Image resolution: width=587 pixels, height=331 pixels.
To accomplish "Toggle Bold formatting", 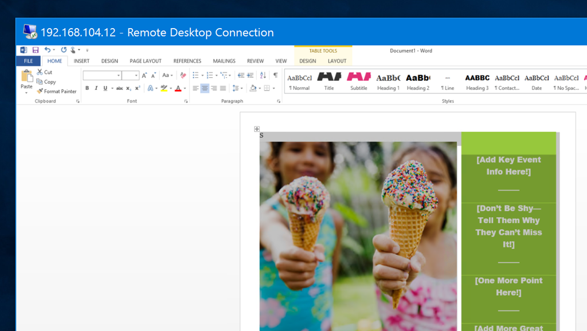I will click(x=87, y=88).
